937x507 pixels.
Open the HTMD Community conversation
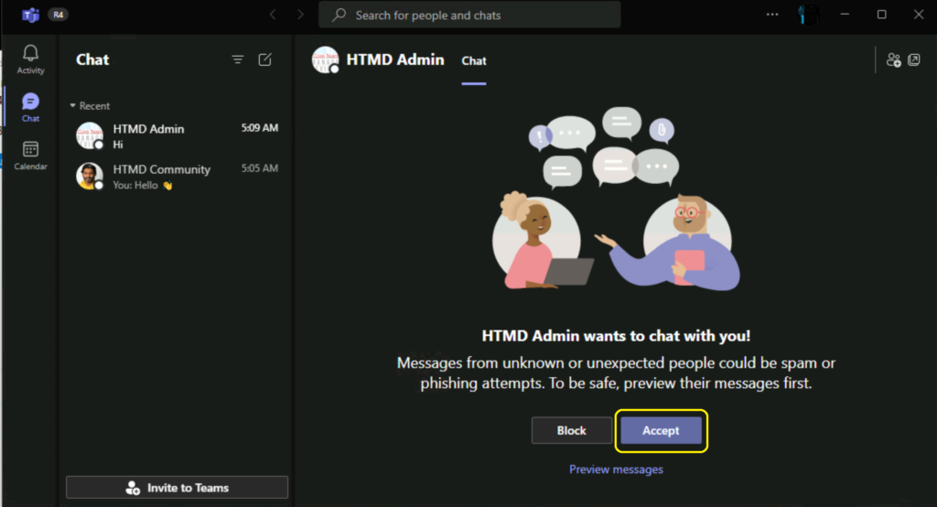[177, 177]
